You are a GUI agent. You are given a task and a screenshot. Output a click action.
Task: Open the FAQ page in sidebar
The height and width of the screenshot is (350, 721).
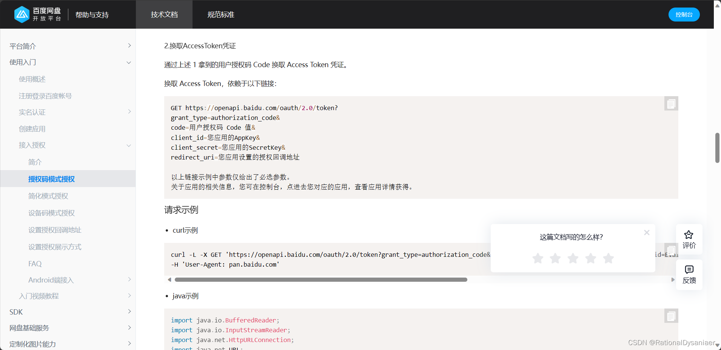coord(35,264)
